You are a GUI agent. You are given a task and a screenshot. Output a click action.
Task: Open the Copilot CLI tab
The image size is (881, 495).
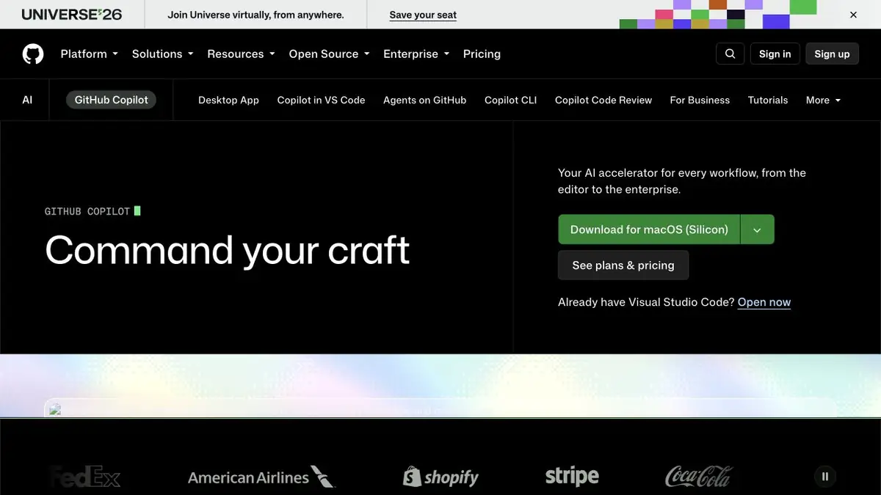click(x=510, y=100)
